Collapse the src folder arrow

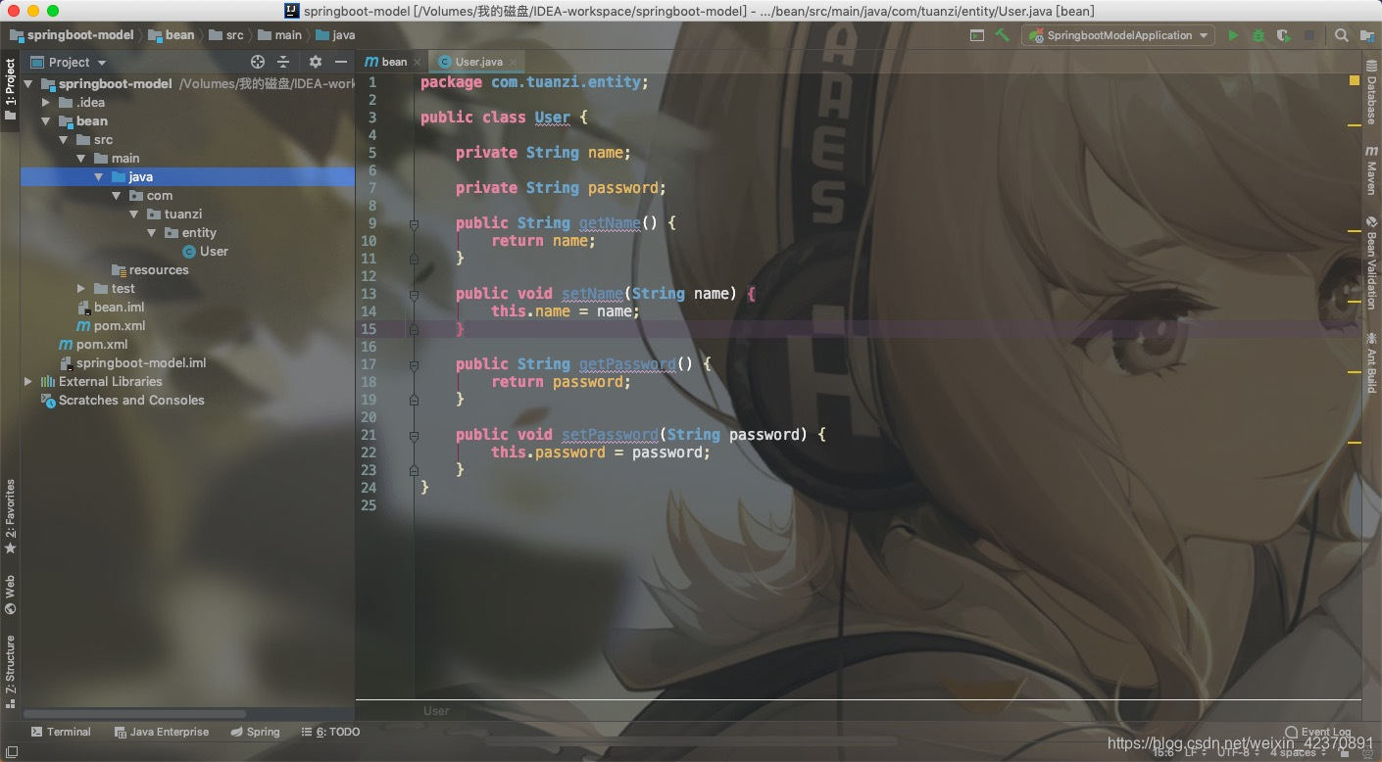click(x=64, y=140)
